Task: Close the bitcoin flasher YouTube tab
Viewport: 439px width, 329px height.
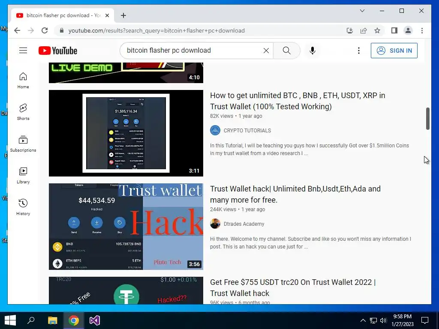Action: point(107,15)
